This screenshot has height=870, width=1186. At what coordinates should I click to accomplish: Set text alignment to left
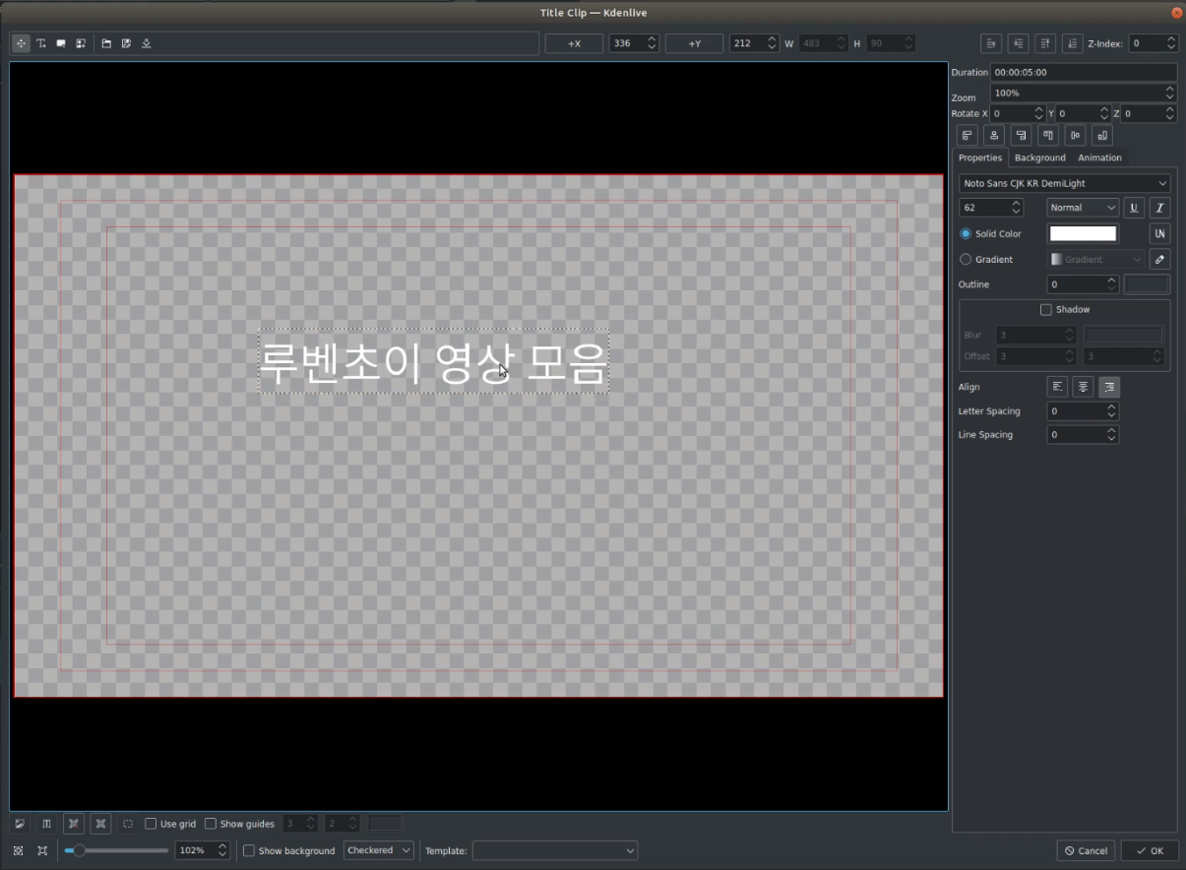point(1057,387)
